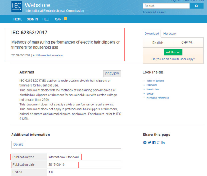
Task: Open the Foreword preview link
Action: (x=152, y=85)
